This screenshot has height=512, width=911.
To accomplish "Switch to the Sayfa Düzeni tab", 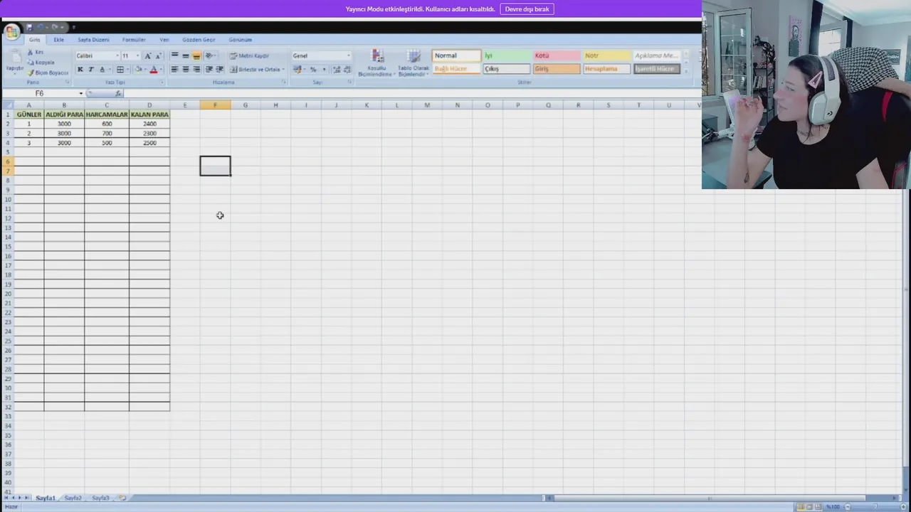I will pyautogui.click(x=93, y=40).
